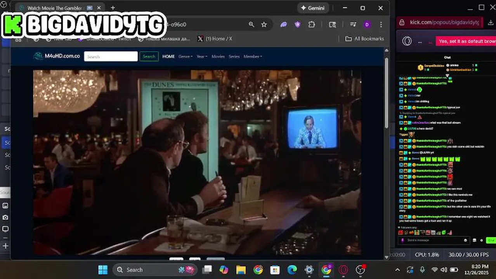Screen dimensions: 496x279
Task: Click the tab search icon in toolbar
Action: pos(332,24)
